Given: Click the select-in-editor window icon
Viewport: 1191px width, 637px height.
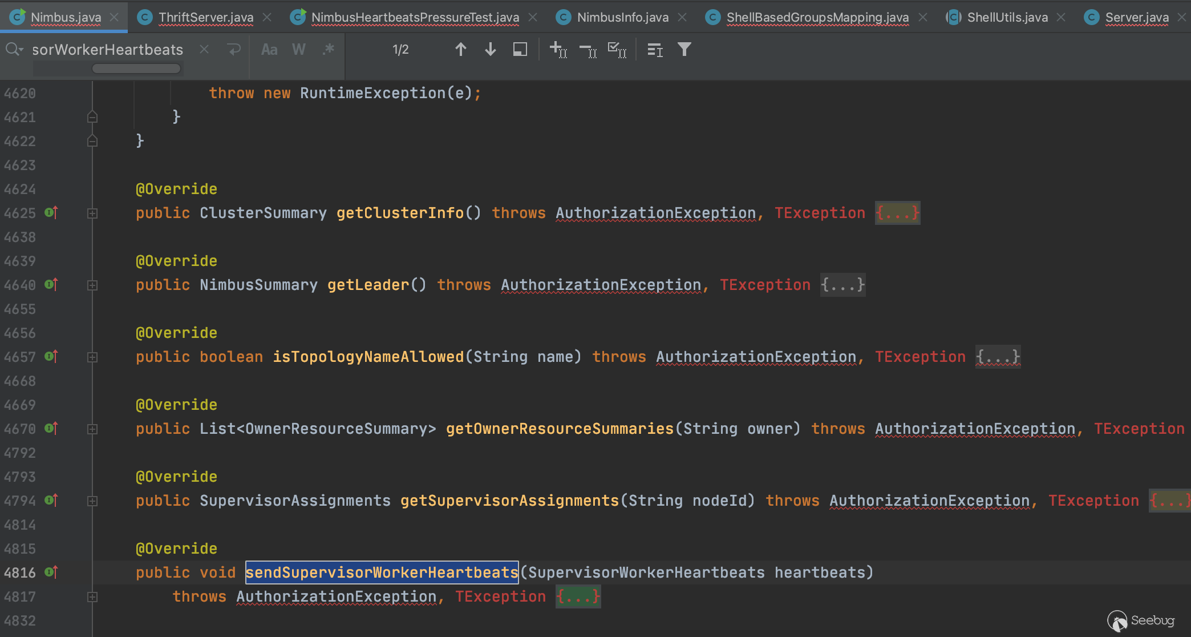Looking at the screenshot, I should click(520, 50).
